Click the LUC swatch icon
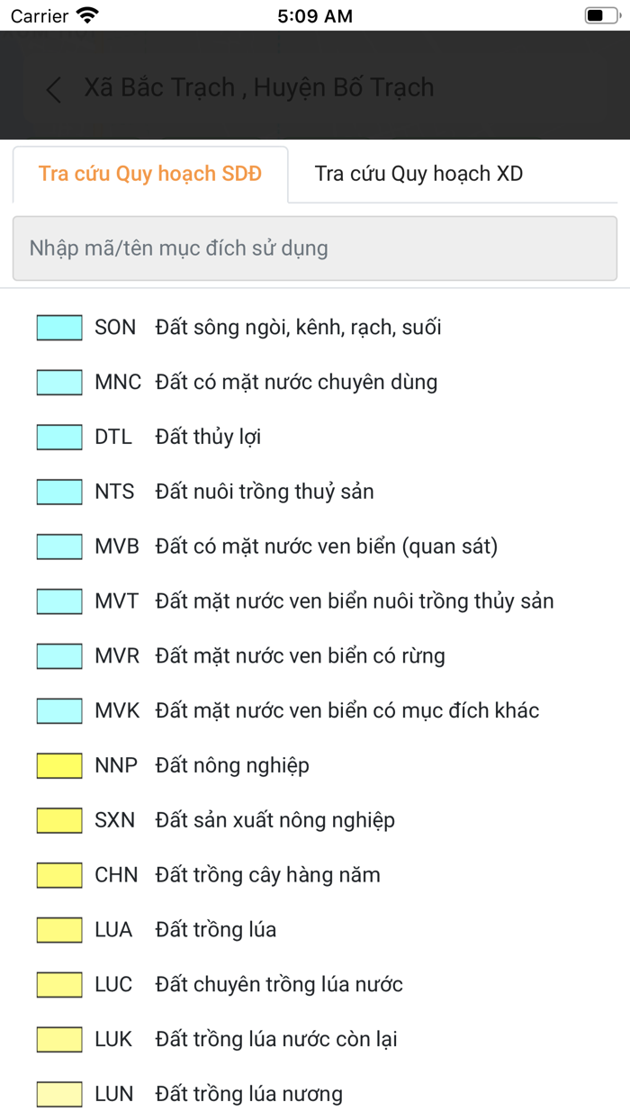 pos(58,984)
